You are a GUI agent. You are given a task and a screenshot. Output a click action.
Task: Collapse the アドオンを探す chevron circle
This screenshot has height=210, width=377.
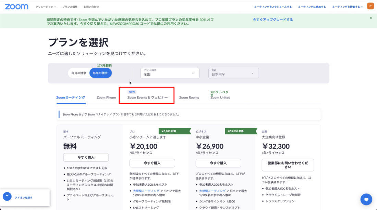point(7,196)
